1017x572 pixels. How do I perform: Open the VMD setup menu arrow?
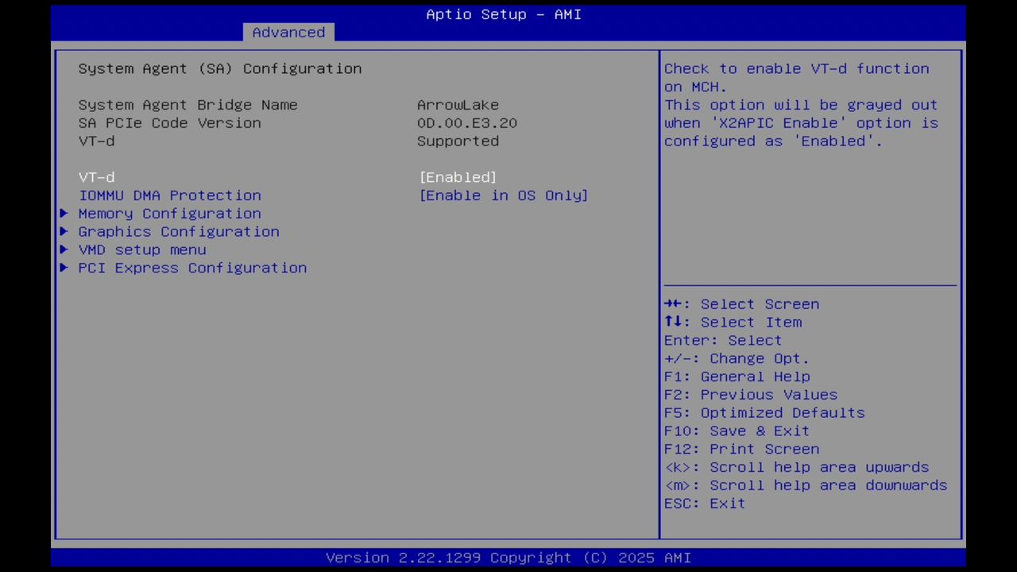64,249
